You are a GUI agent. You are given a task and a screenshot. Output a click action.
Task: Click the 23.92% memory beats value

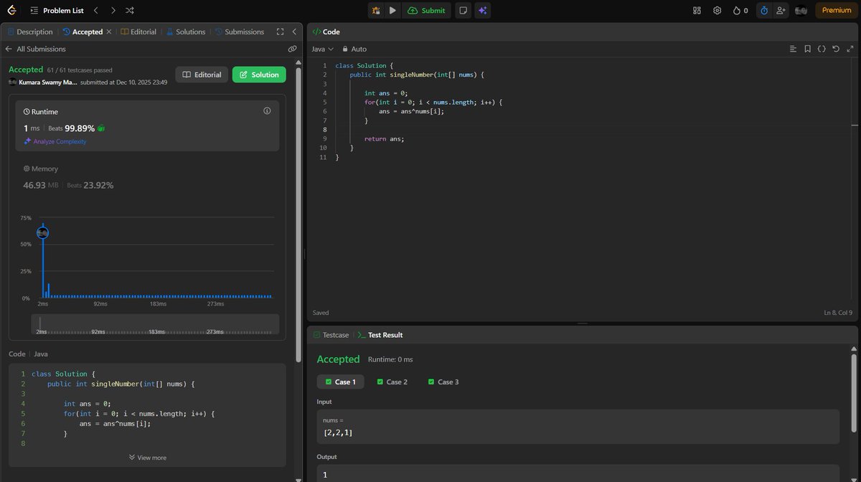100,185
